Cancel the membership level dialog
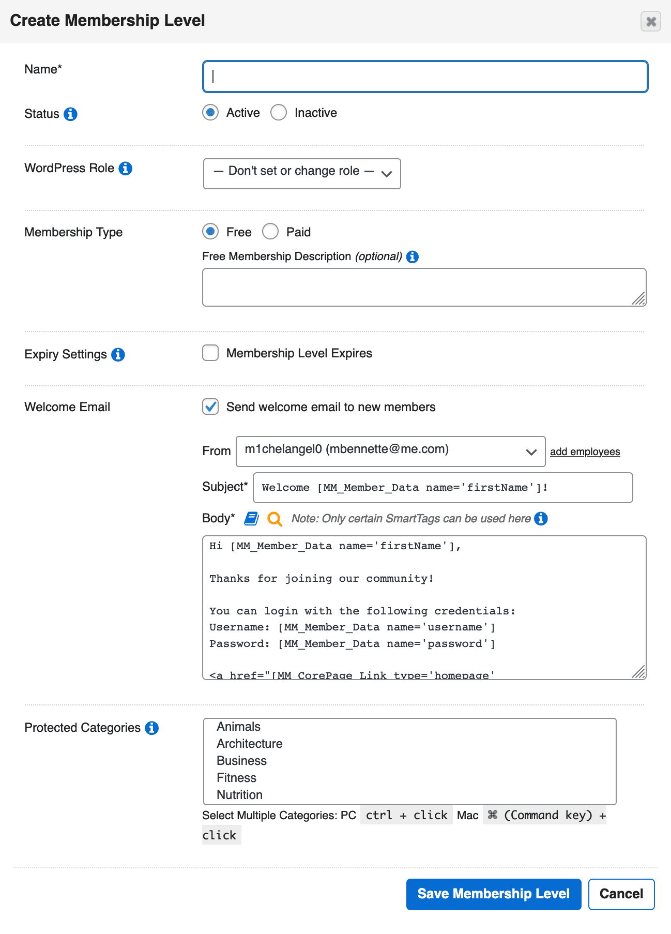The width and height of the screenshot is (671, 934). point(621,894)
